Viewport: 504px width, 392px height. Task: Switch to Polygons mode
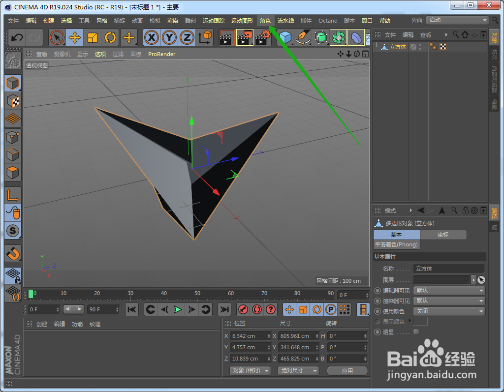click(13, 173)
